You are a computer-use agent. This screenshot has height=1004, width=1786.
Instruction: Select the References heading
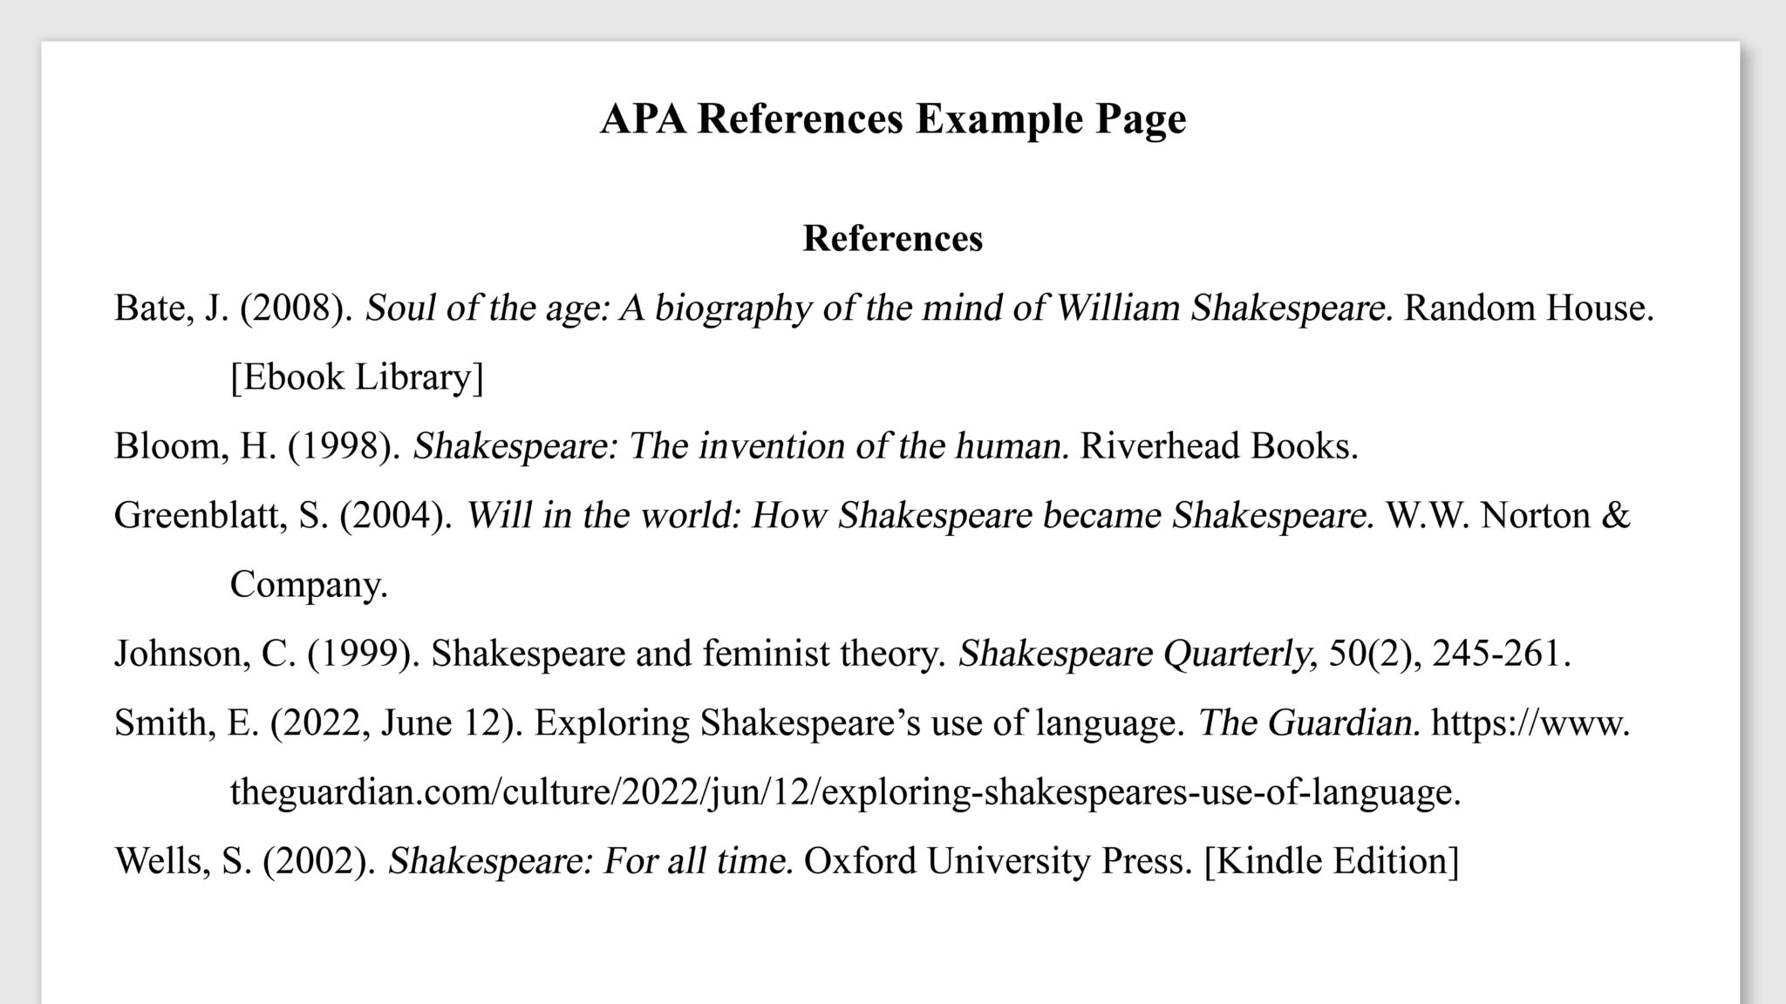coord(891,240)
